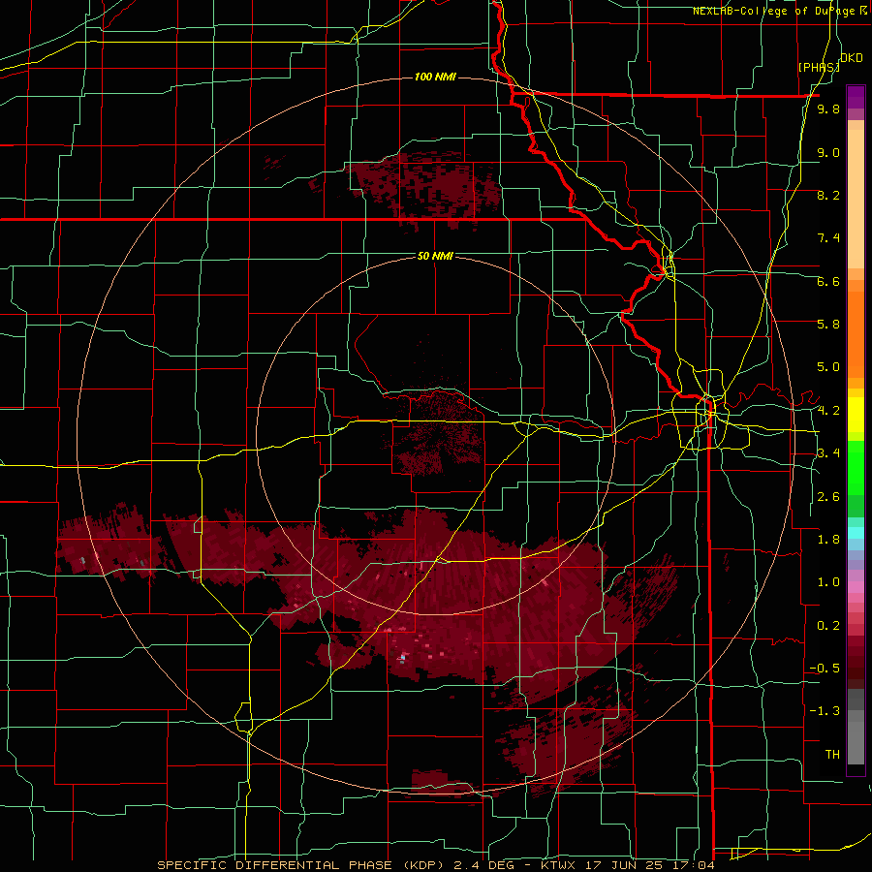The width and height of the screenshot is (872, 872).
Task: Click the "17 JUN 25 17:04" timestamp
Action: point(651,865)
